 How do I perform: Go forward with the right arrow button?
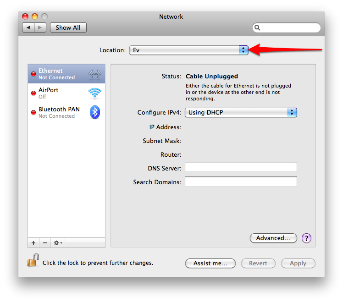coord(40,28)
